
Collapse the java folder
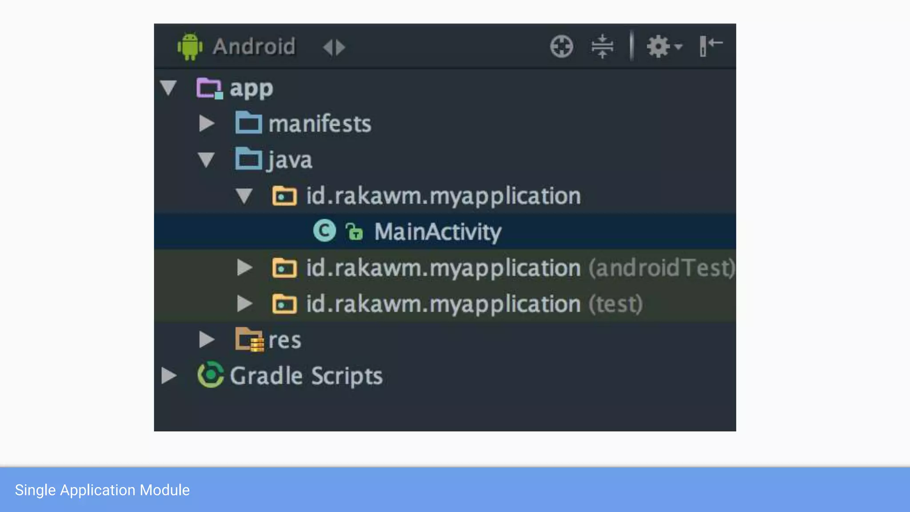[206, 160]
